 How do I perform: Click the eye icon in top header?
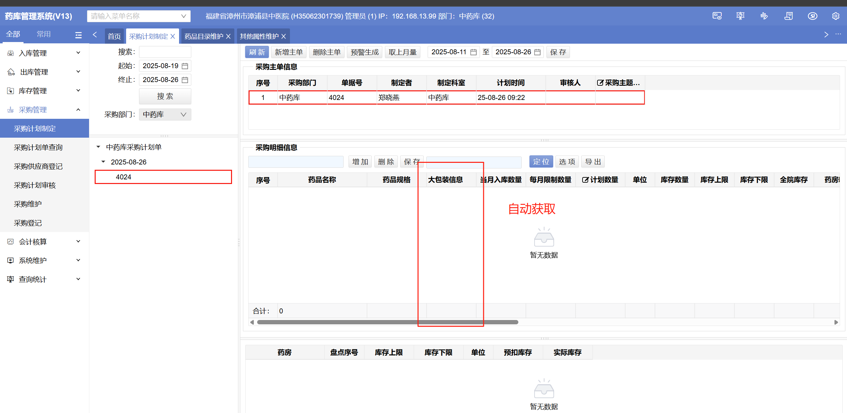click(812, 16)
